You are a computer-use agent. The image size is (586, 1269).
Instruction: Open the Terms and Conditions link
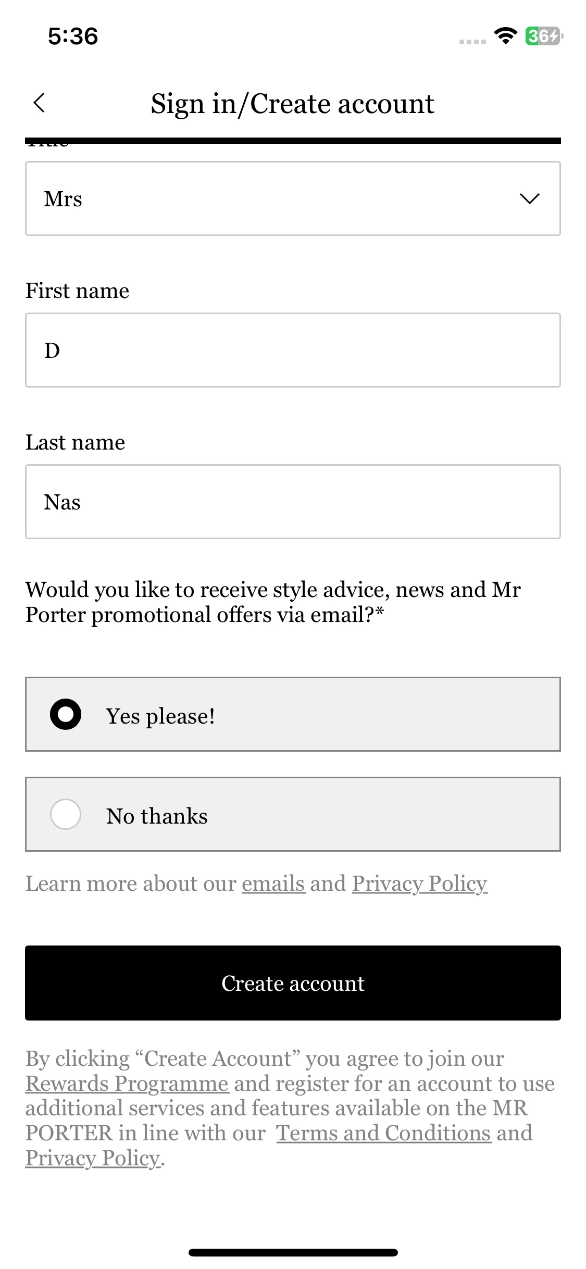point(384,1133)
